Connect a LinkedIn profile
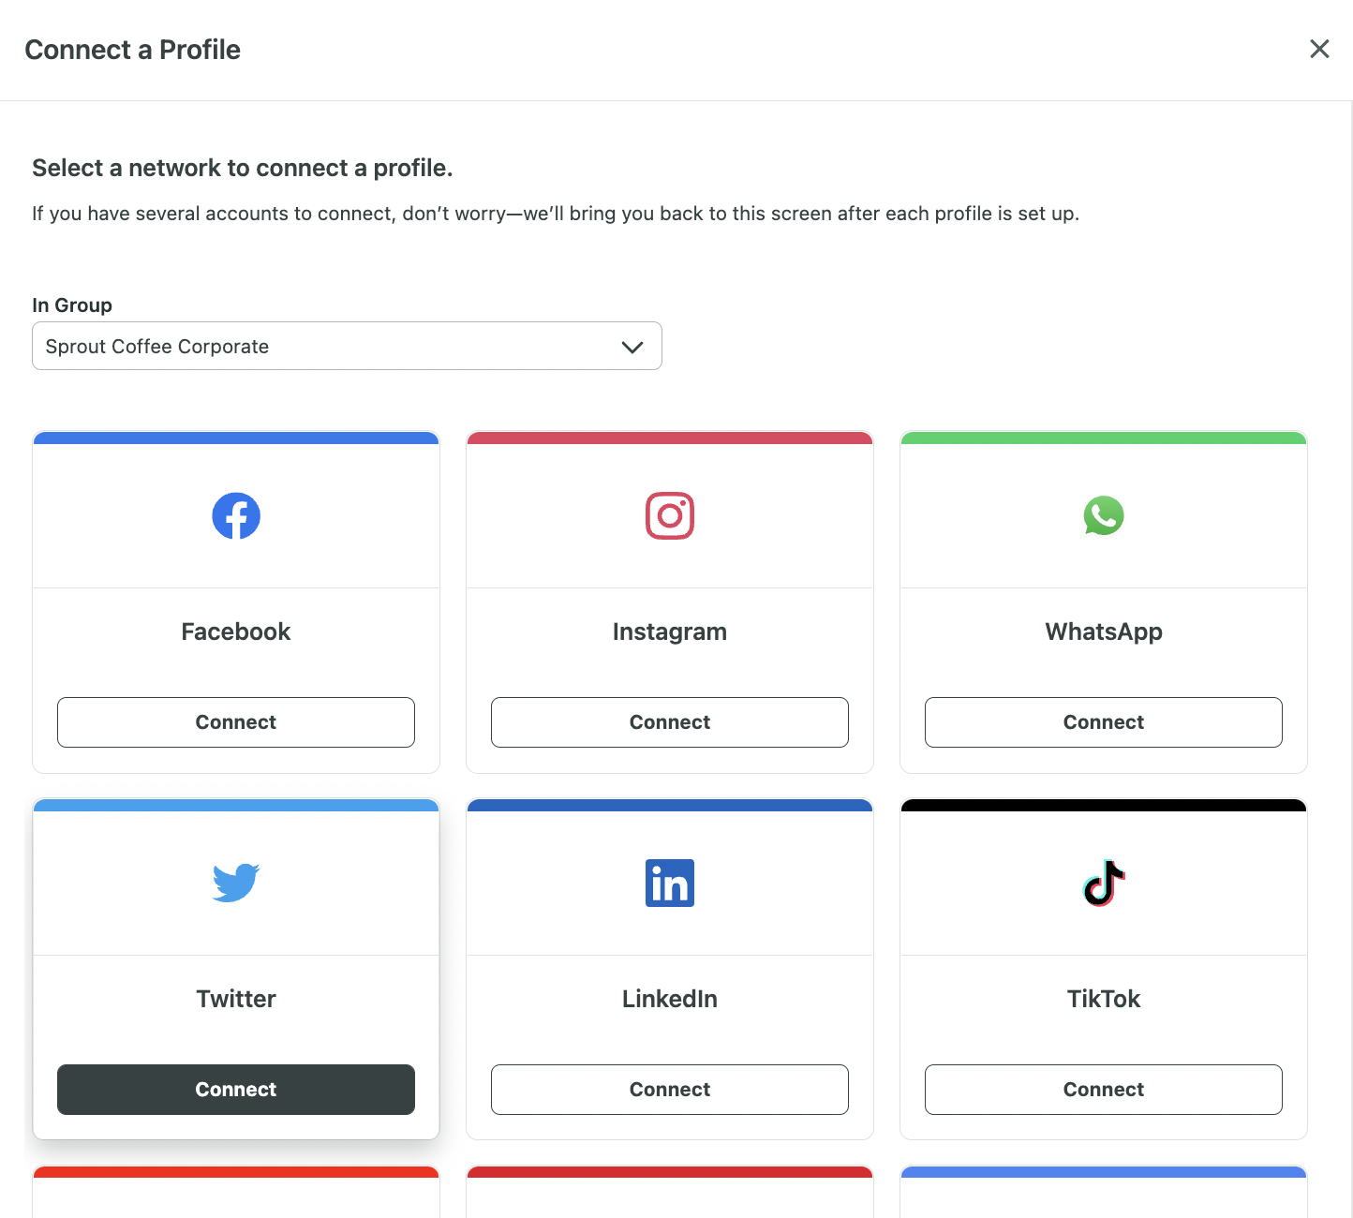The height and width of the screenshot is (1218, 1353). click(669, 1089)
